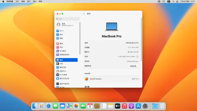
Task: Launch Safari from the Dock
Action: pyautogui.click(x=48, y=106)
